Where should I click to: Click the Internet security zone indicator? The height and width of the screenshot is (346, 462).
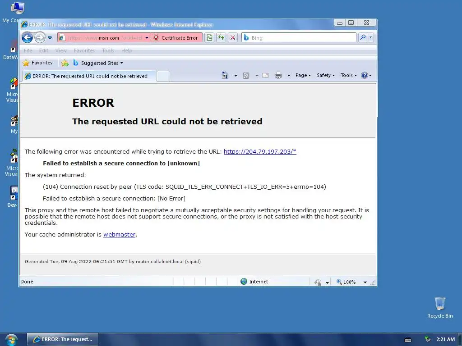point(254,282)
